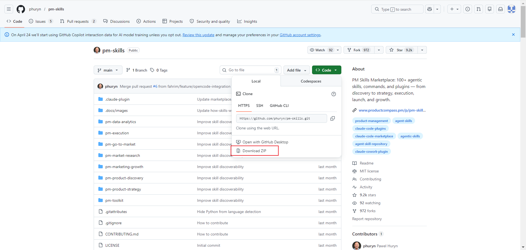526x250 pixels.
Task: Select the SSH clone option
Action: [259, 106]
